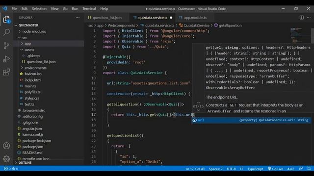The height and width of the screenshot is (176, 314).
Task: Open the Help menu
Action: click(x=104, y=9)
